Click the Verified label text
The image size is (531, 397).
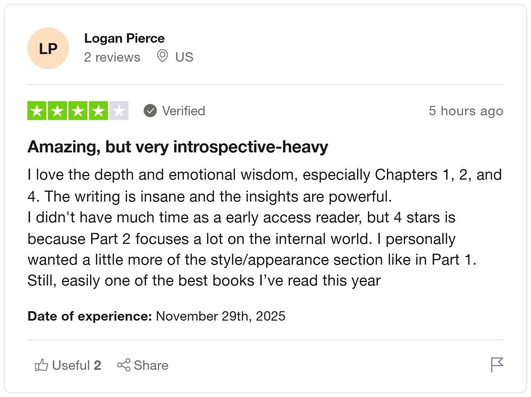184,111
